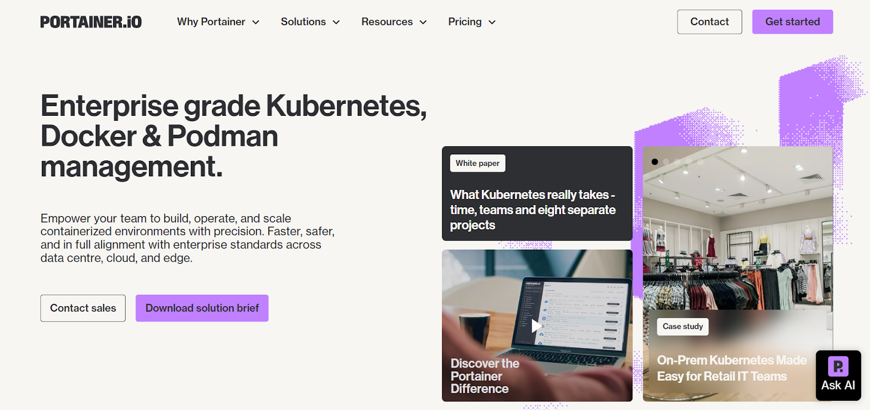Click the Contact button in header
Screen dimensions: 870x410
coord(710,22)
